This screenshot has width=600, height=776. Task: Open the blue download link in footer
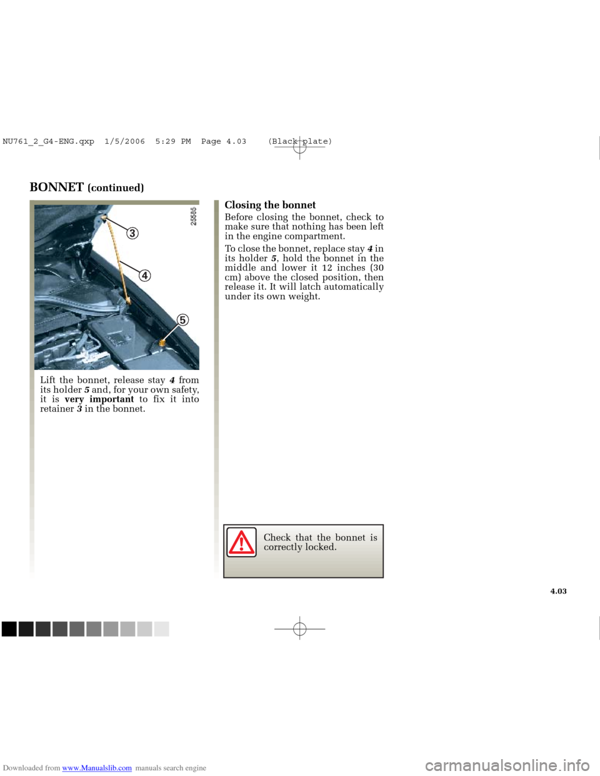pos(97,769)
